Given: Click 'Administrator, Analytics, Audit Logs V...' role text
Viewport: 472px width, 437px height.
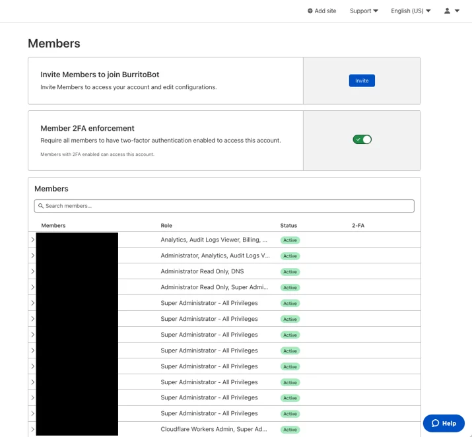Looking at the screenshot, I should pos(215,255).
